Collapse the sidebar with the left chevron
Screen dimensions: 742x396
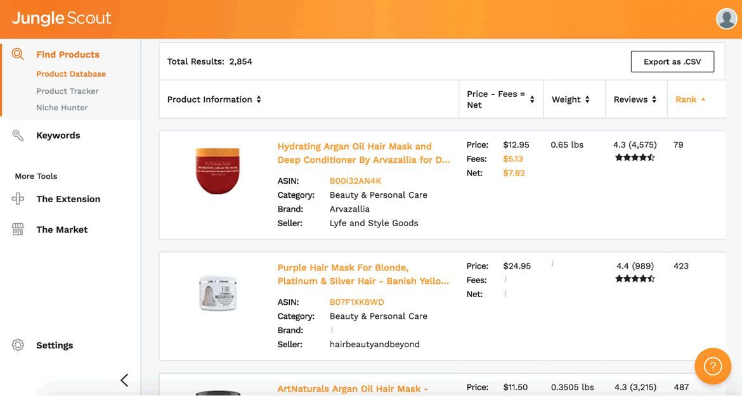click(x=124, y=380)
